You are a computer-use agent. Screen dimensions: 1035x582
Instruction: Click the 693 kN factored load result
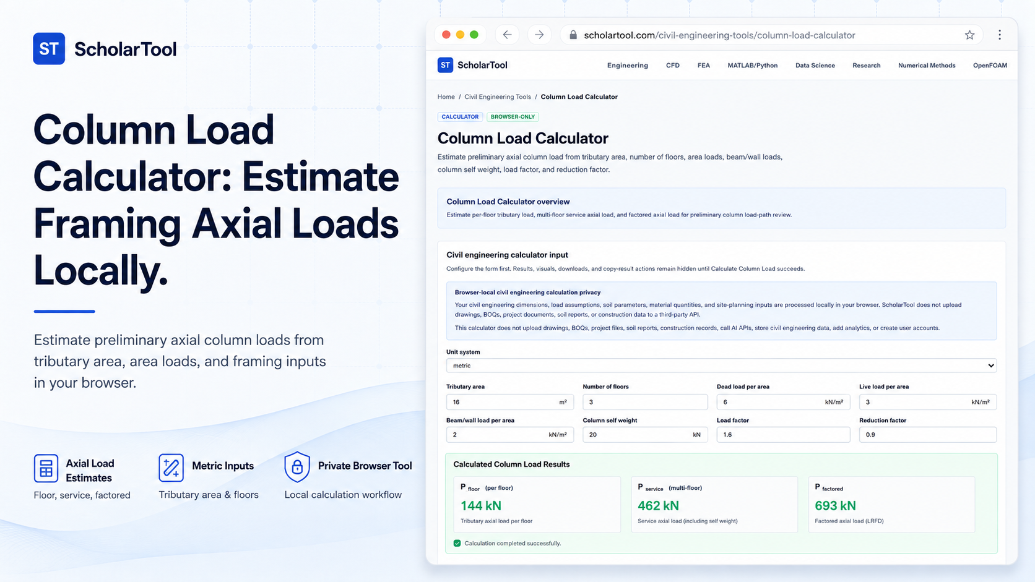pyautogui.click(x=835, y=506)
